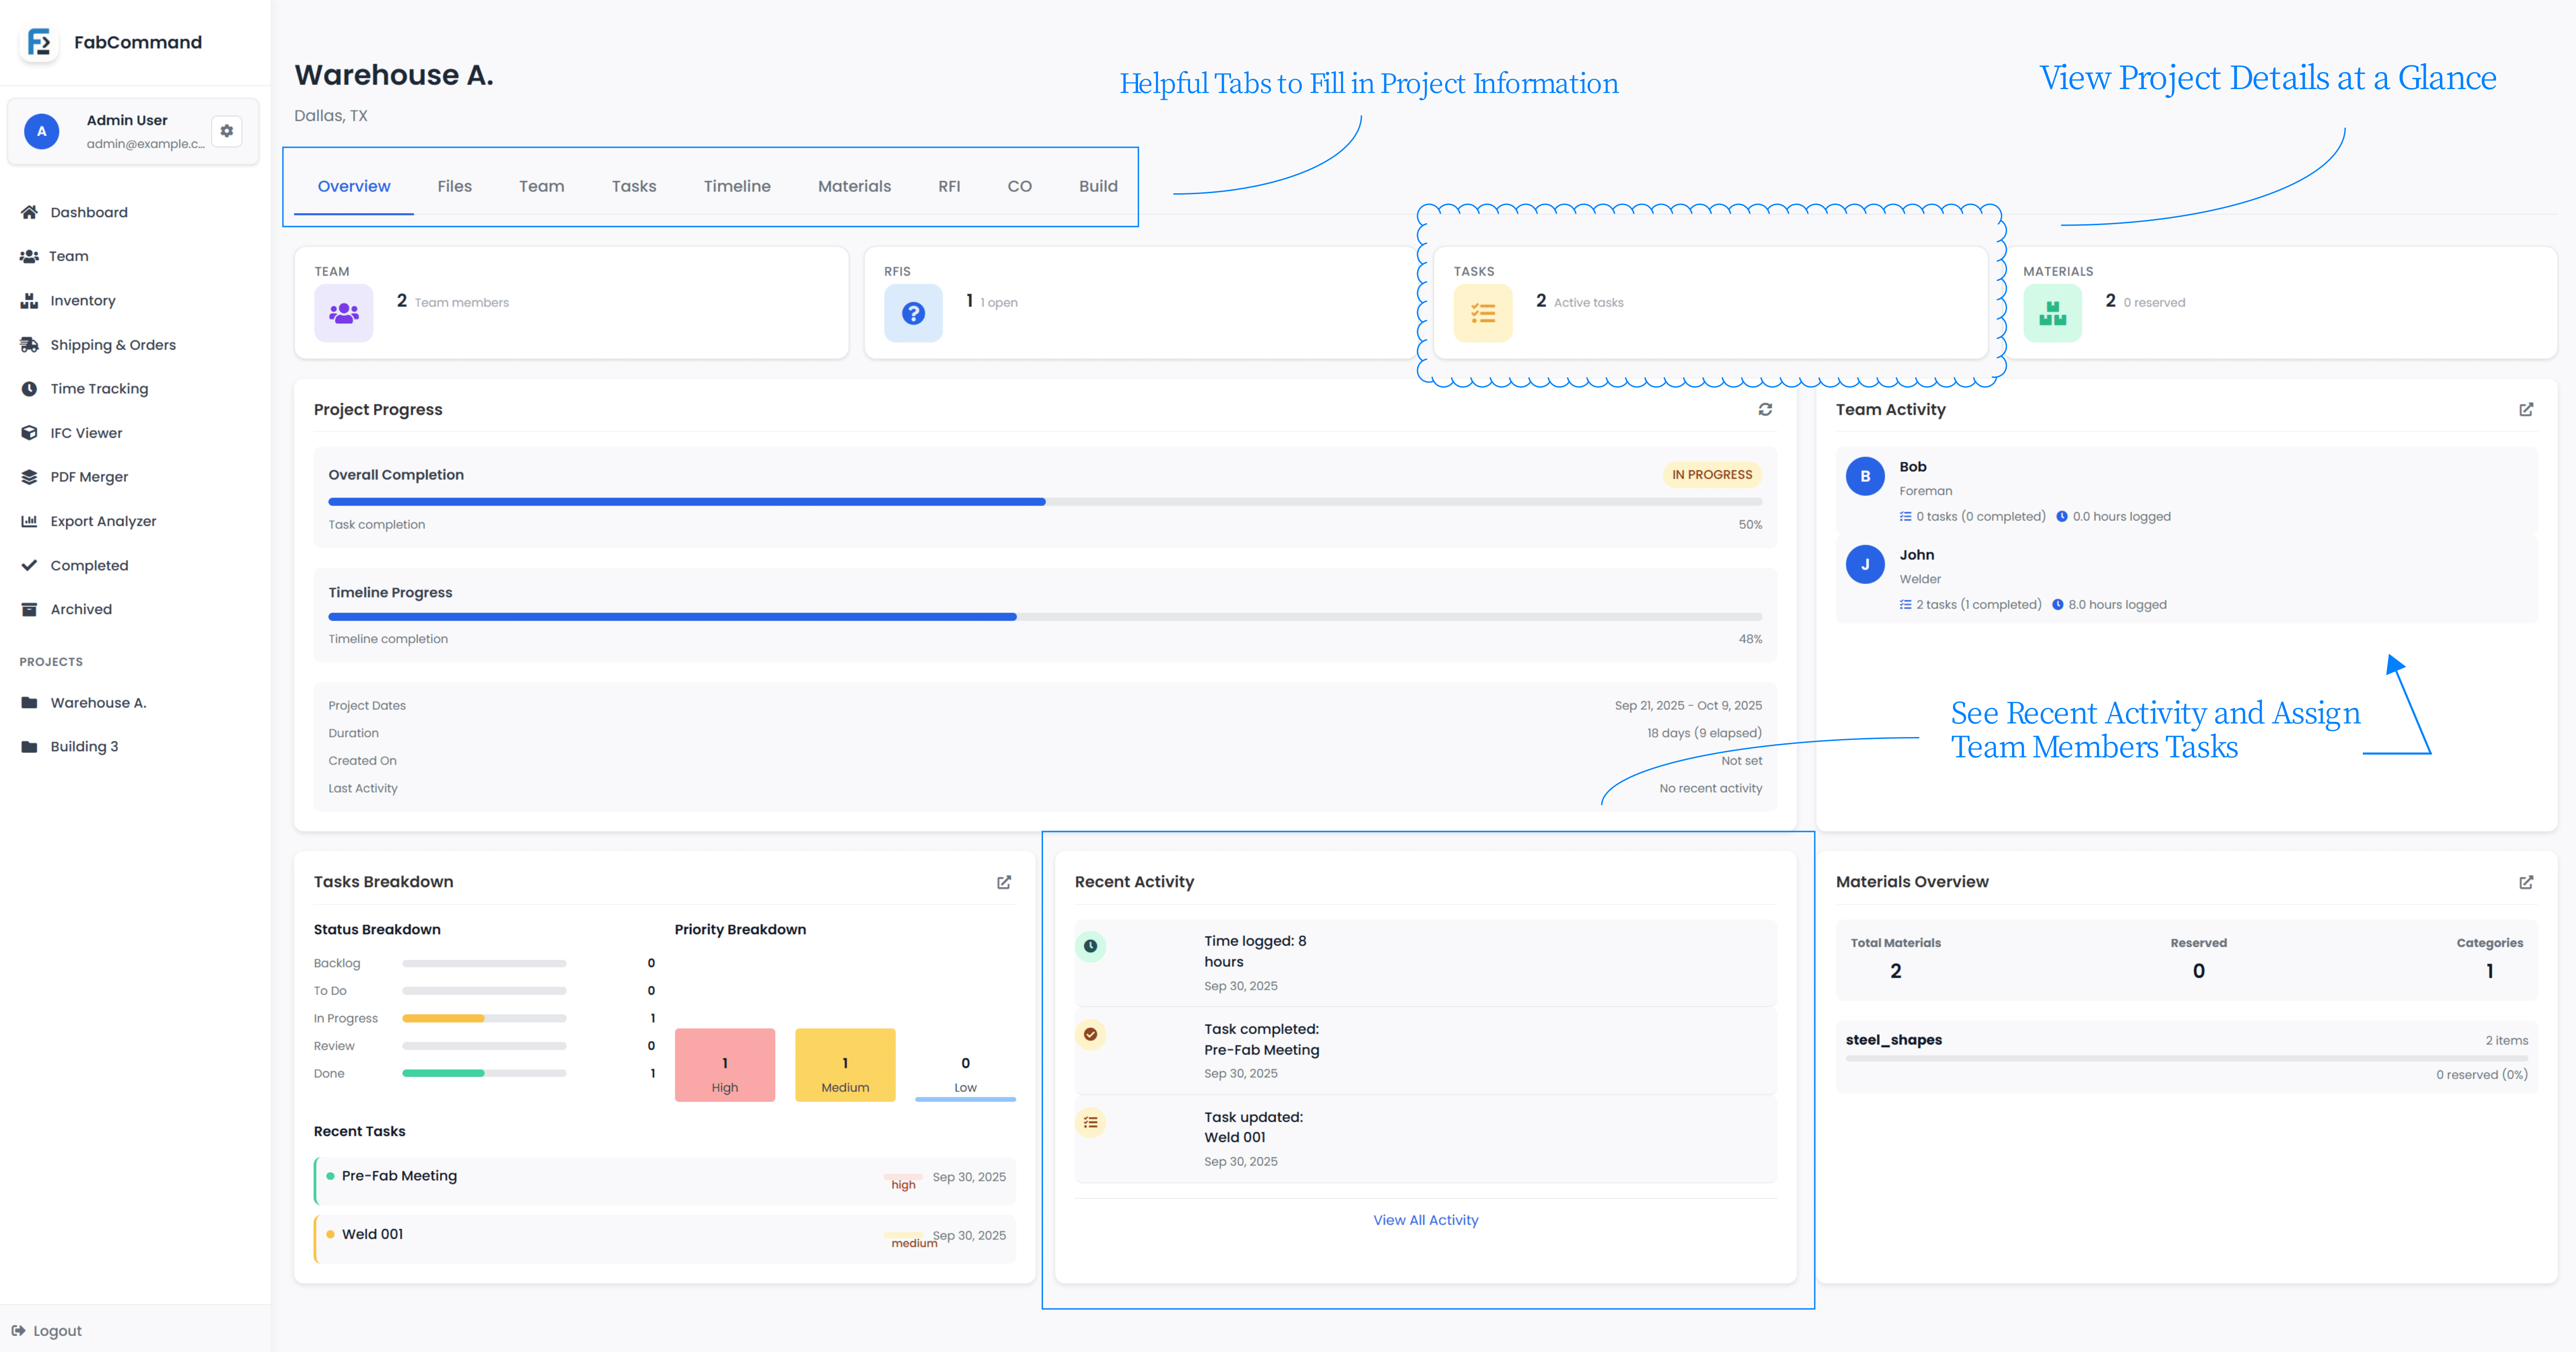Image resolution: width=2576 pixels, height=1352 pixels.
Task: Switch to the Timeline tab
Action: [736, 186]
